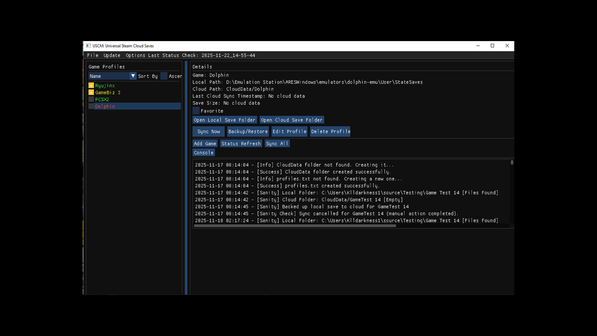Mark PCSX2 as favorite via its star box
Screen dimensions: 597x336
pos(91,99)
